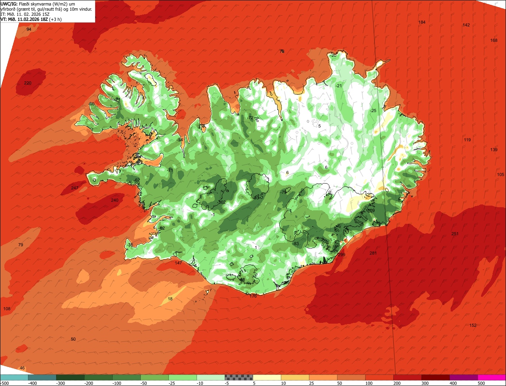Click the pale yellow legend swatch between 5 and 10
The image size is (506, 386).
pyautogui.click(x=267, y=377)
